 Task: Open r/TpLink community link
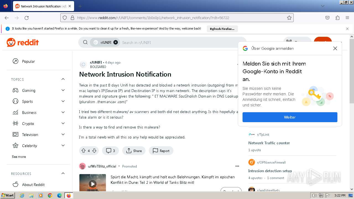click(x=263, y=135)
